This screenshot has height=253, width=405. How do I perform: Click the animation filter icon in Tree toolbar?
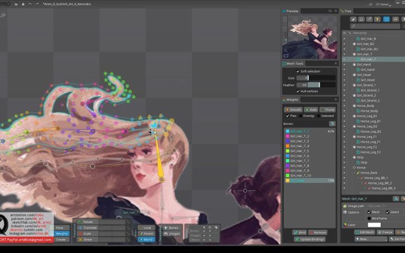[395, 19]
